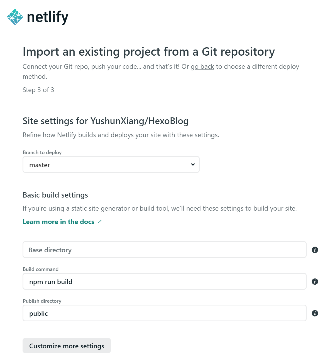
Task: Click the 'Branch to deploy' label
Action: point(42,152)
